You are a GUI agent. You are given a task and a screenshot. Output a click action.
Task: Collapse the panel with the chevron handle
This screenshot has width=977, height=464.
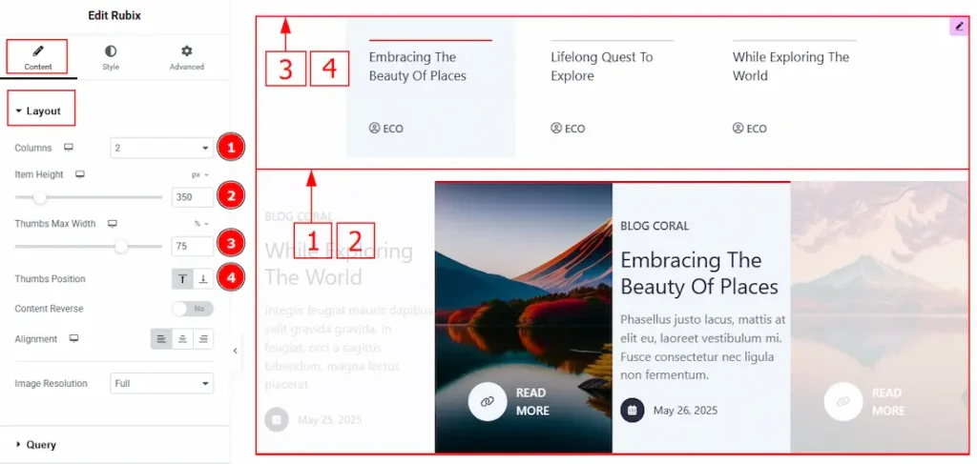(x=235, y=351)
